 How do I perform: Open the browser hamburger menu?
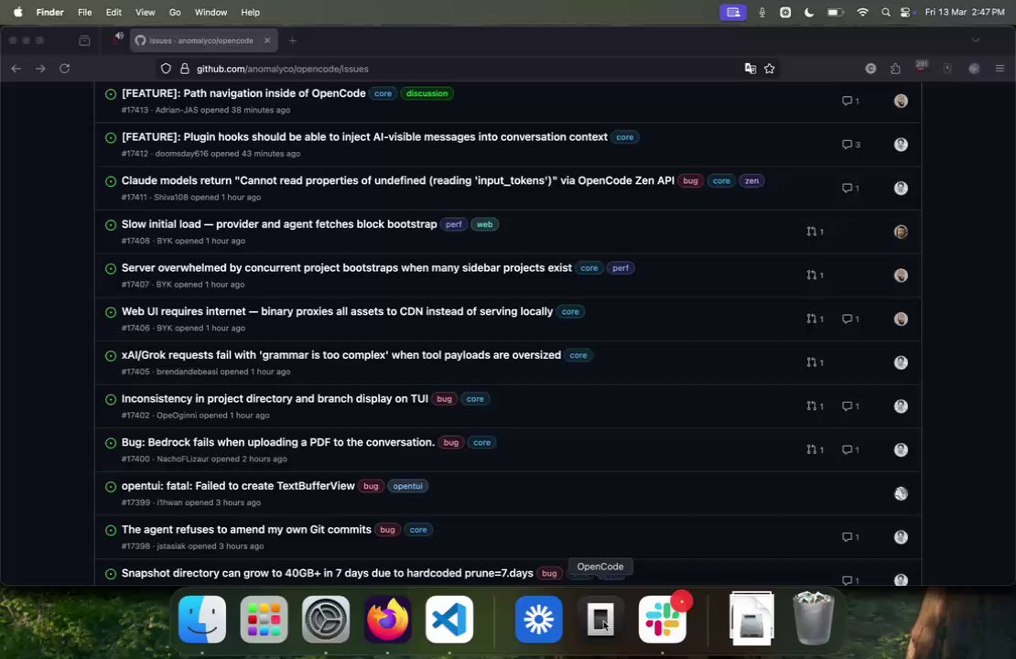[1000, 69]
